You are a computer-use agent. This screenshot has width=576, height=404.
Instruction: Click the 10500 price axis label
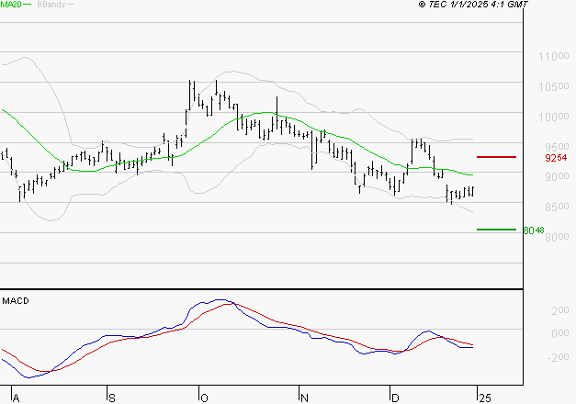[554, 86]
